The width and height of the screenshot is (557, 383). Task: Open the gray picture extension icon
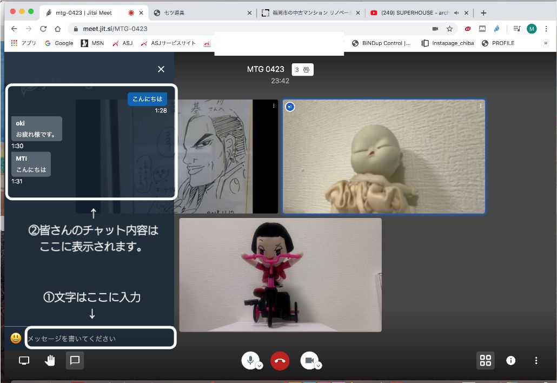coord(482,29)
